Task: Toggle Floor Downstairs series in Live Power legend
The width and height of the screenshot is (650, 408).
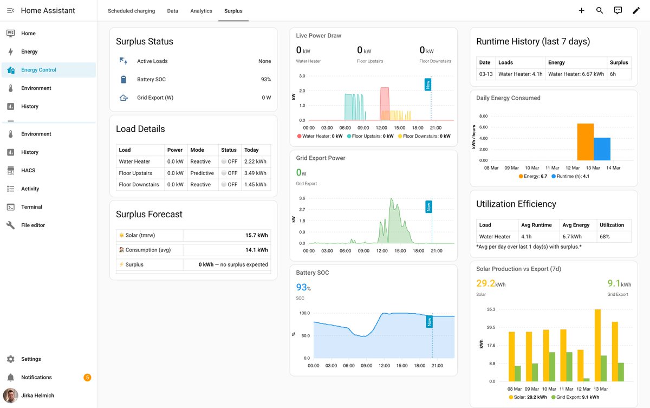Action: (x=424, y=136)
